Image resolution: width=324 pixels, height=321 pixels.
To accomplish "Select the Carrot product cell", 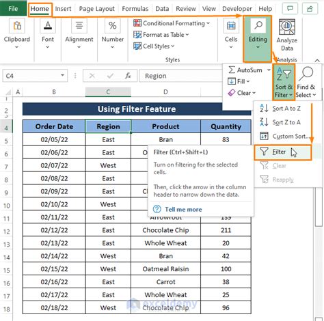I will (x=165, y=282).
